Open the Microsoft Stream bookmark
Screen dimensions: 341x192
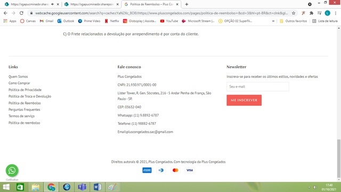point(198,21)
